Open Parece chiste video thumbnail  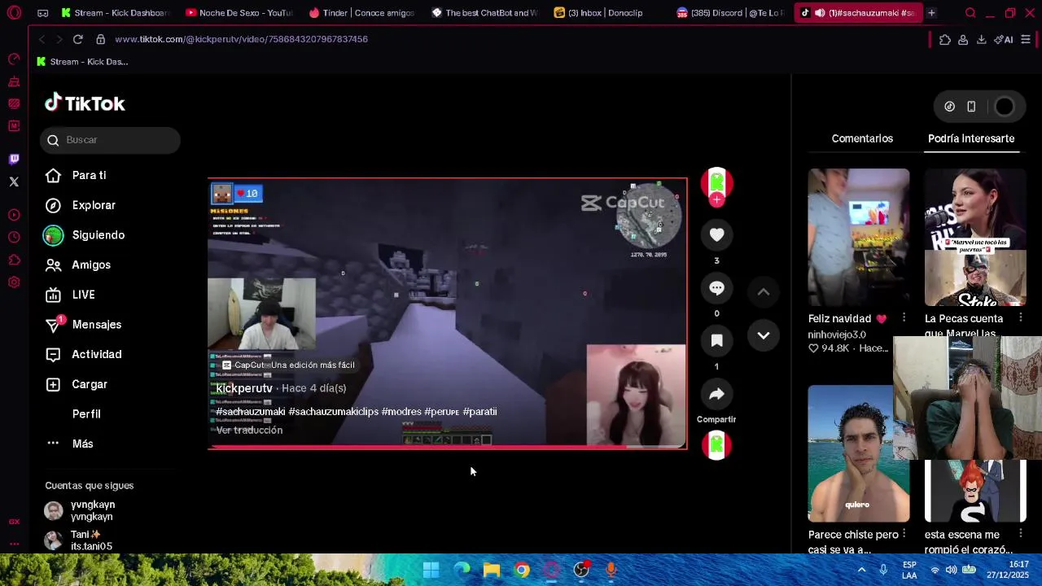pos(859,453)
